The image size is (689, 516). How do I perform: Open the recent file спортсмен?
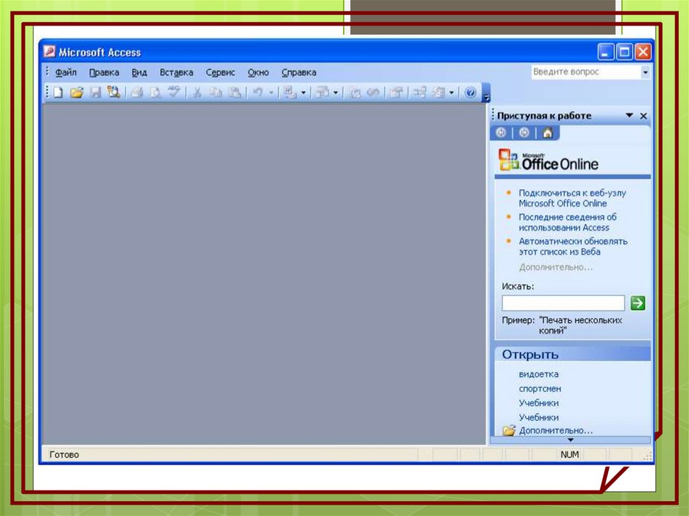coord(540,389)
